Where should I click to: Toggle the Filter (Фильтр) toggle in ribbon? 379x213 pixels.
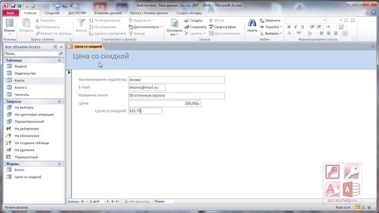tap(137, 34)
